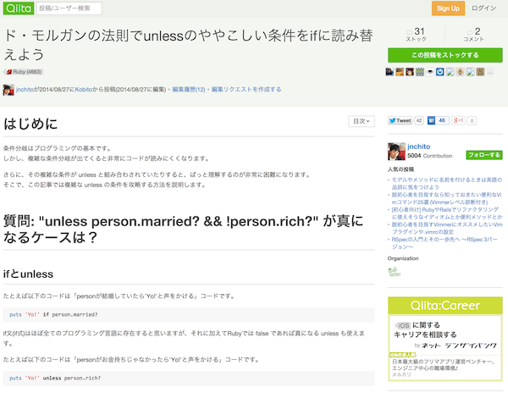
Task: Click the Tweet button
Action: coord(400,120)
